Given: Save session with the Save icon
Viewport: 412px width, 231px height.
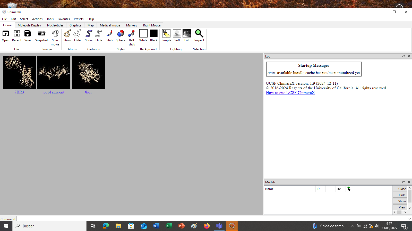Looking at the screenshot, I should pyautogui.click(x=28, y=36).
